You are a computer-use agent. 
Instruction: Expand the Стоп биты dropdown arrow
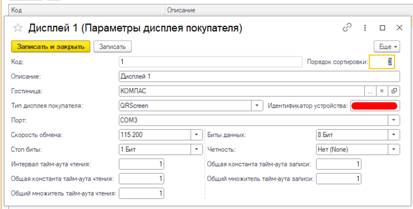pyautogui.click(x=196, y=150)
